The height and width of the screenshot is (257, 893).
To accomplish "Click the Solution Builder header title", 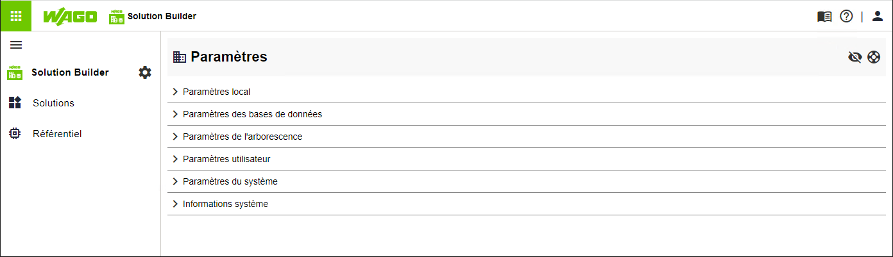I will [162, 17].
